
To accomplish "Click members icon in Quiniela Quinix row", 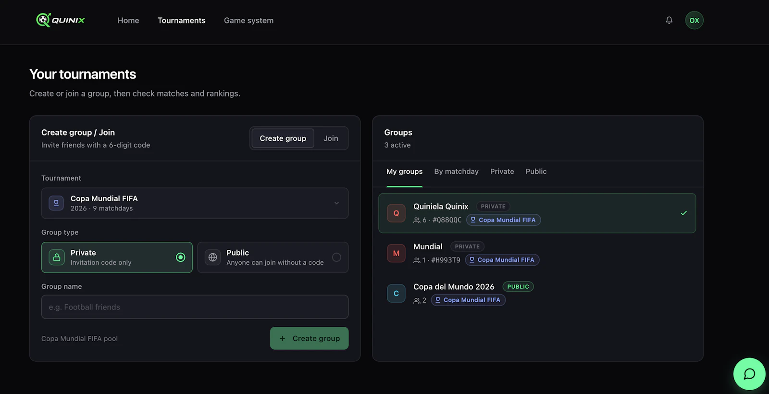I will [417, 220].
